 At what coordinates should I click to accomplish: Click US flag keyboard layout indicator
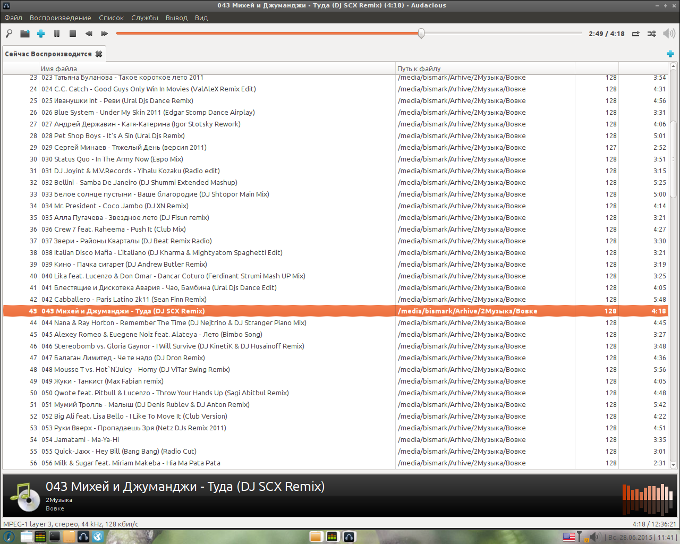(568, 537)
